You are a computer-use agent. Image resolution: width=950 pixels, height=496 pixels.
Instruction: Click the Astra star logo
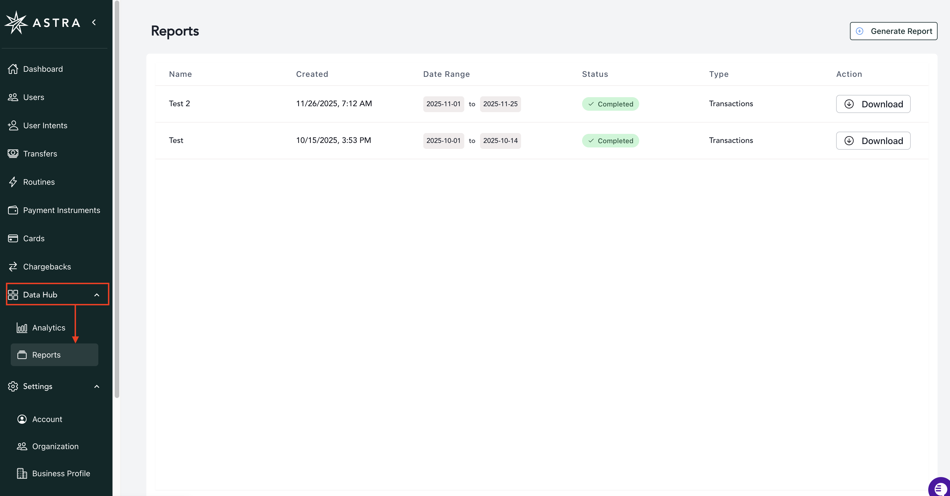pyautogui.click(x=16, y=23)
